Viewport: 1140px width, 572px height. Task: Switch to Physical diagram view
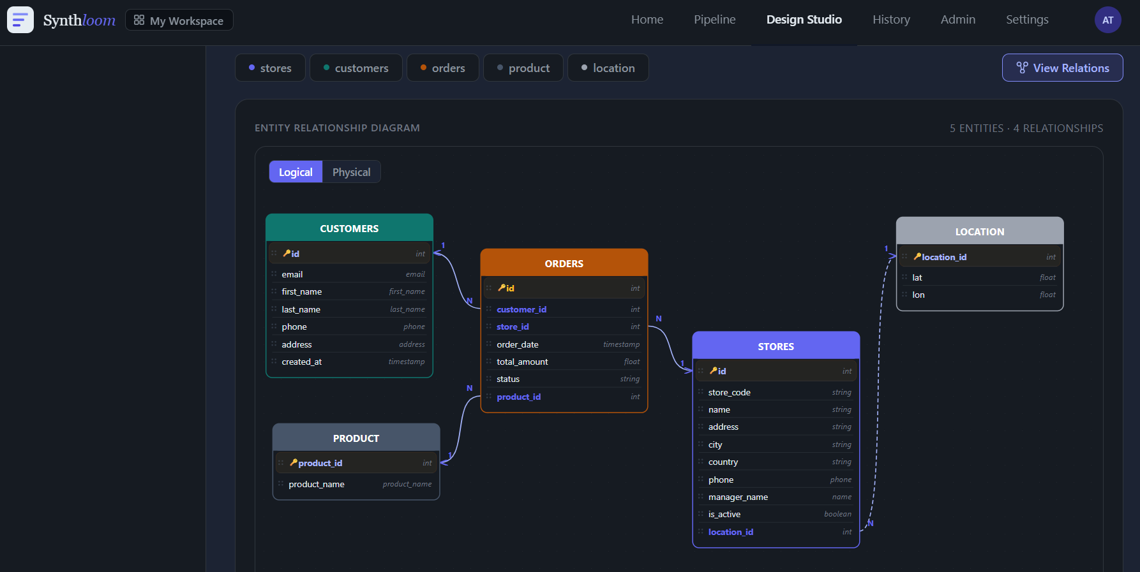(x=351, y=172)
